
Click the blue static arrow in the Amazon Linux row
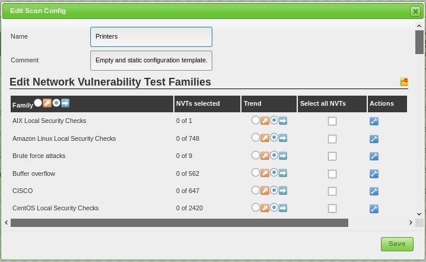[x=283, y=138]
